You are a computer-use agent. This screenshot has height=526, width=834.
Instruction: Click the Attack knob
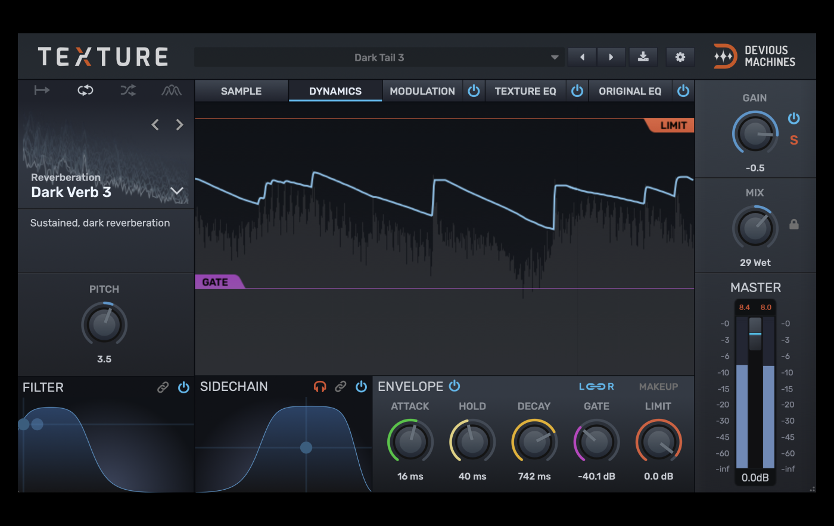[410, 442]
